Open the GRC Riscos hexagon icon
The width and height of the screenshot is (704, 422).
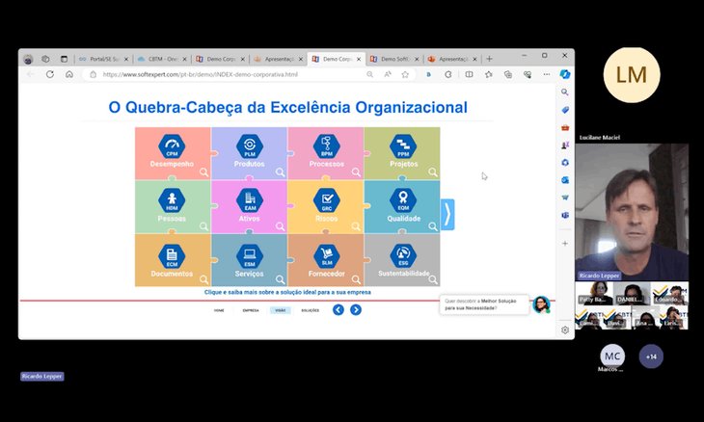pos(326,200)
